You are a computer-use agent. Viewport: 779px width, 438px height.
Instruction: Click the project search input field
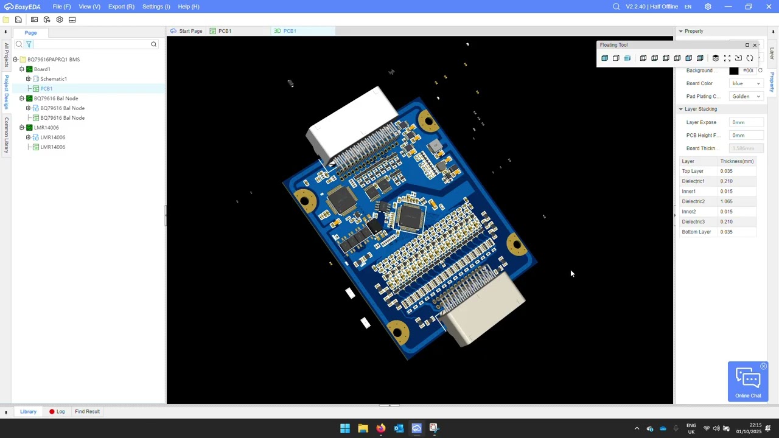[x=91, y=44]
